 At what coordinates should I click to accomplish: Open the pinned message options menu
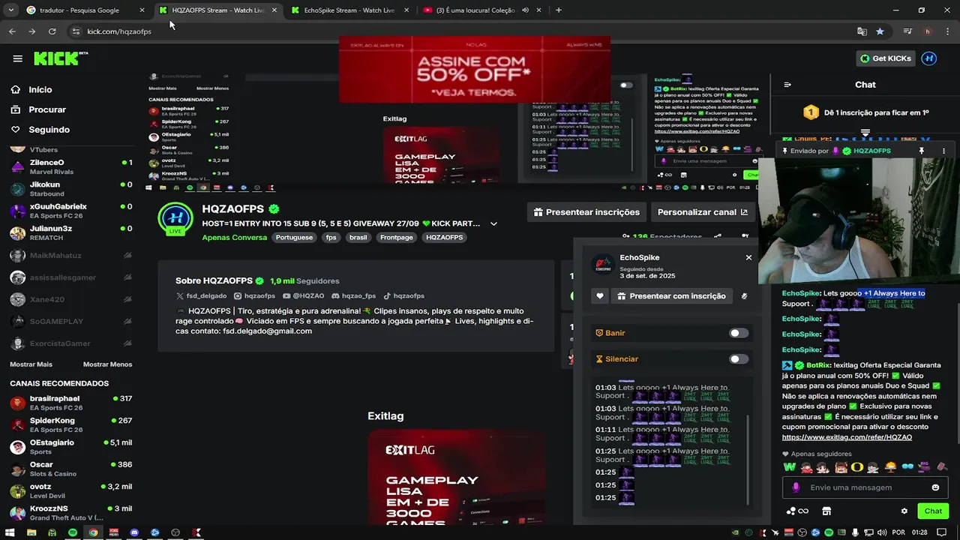[943, 151]
